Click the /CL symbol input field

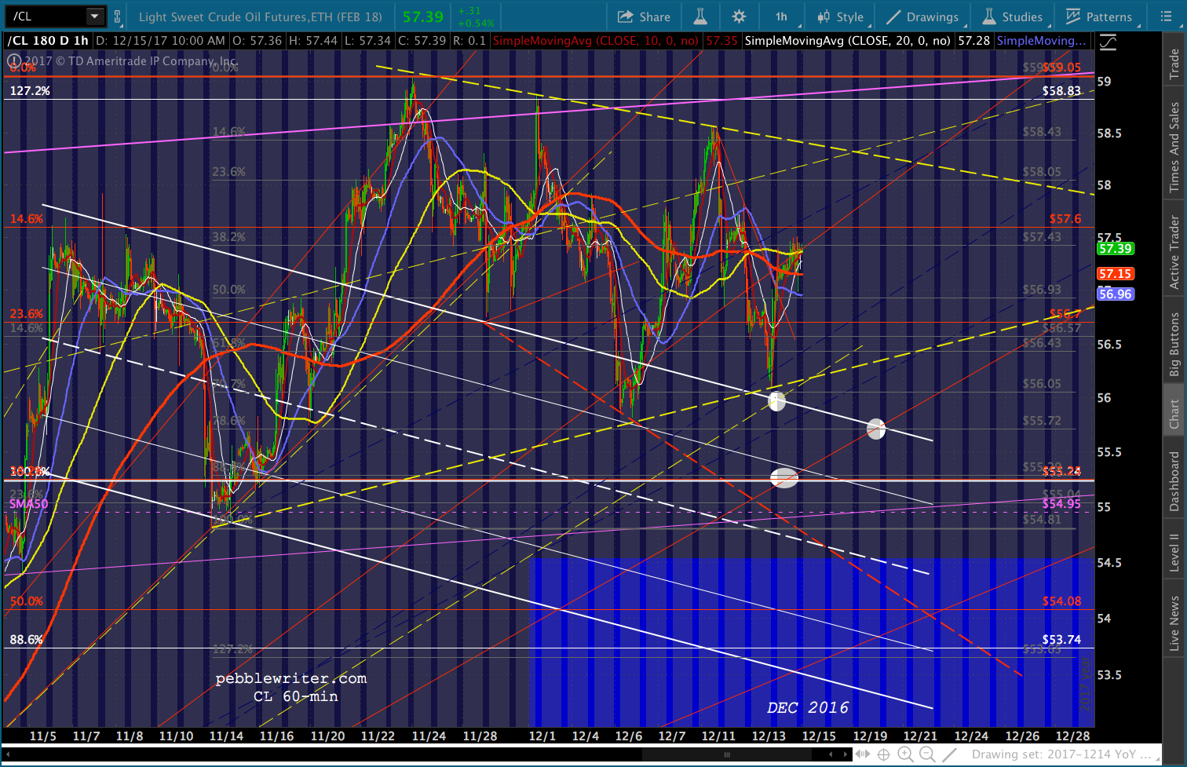(x=46, y=16)
